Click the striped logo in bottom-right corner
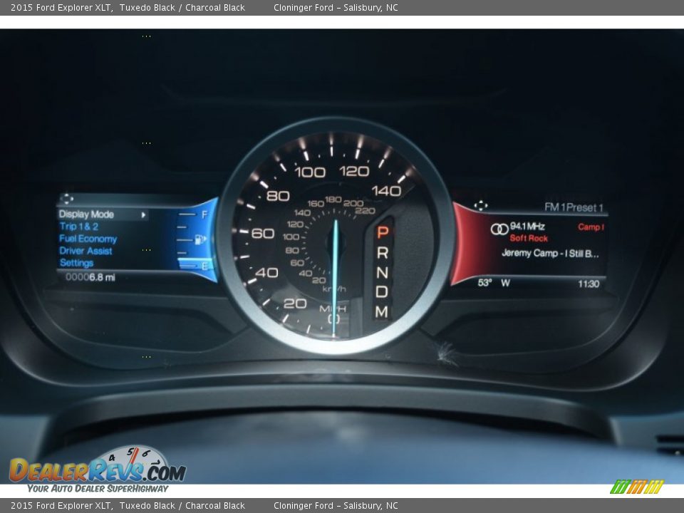 click(636, 487)
